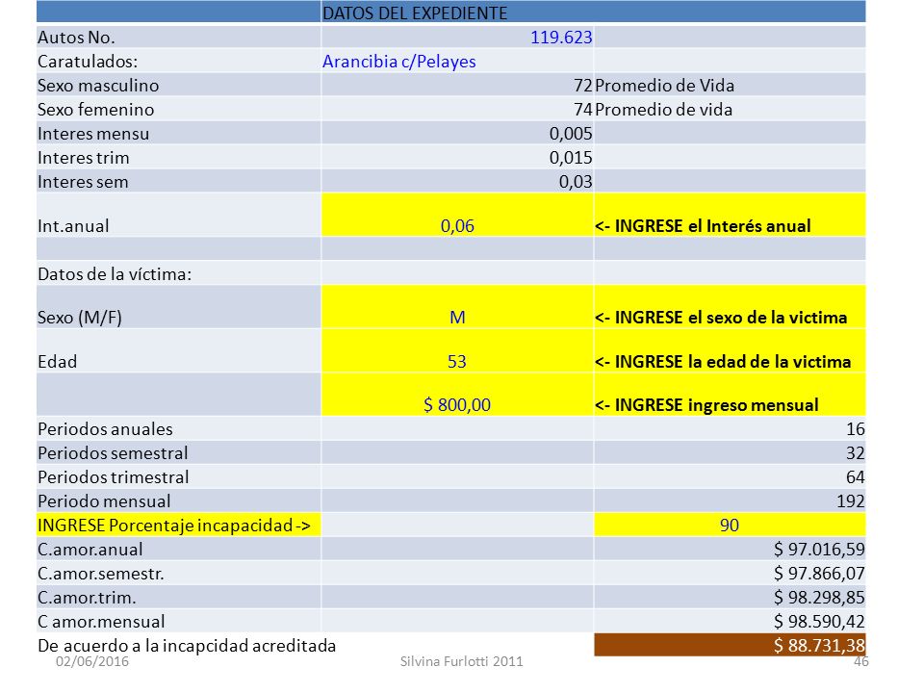Select the yellow 90 incapacity percentage input
This screenshot has width=924, height=693.
[x=730, y=526]
